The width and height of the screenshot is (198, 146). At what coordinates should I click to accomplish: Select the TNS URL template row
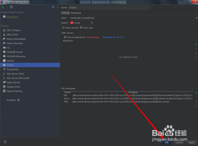coord(128,102)
